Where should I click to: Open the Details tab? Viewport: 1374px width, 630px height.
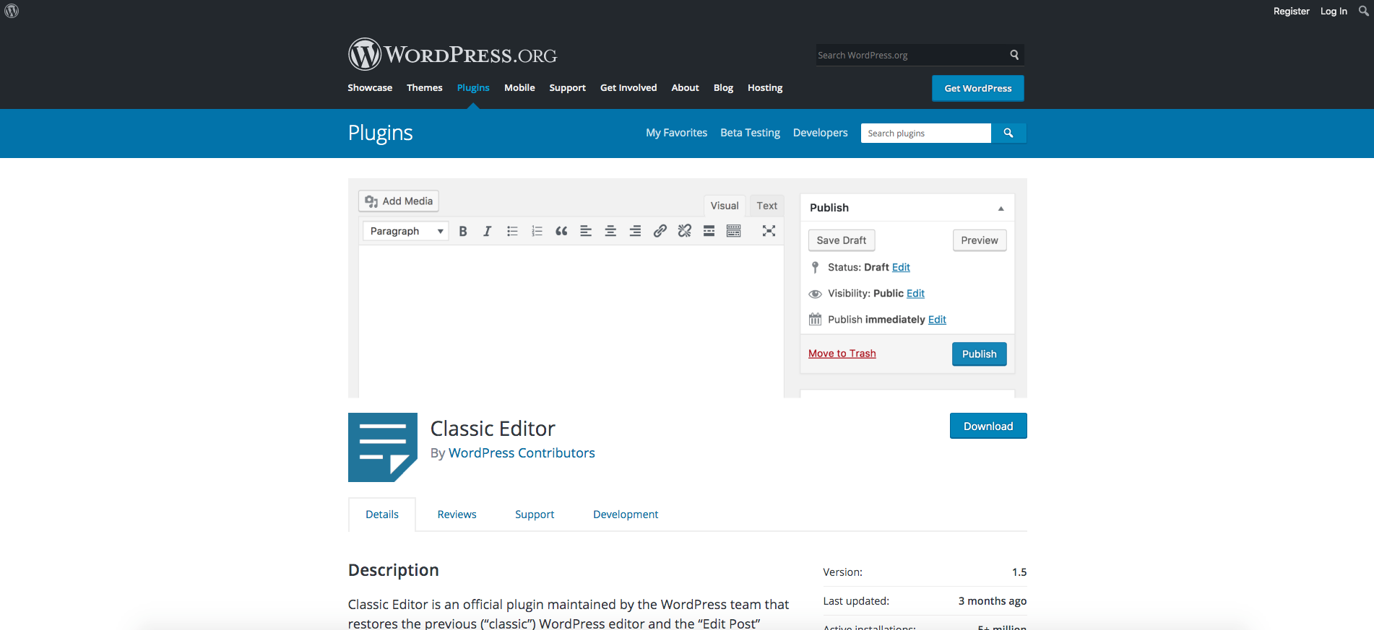click(382, 515)
